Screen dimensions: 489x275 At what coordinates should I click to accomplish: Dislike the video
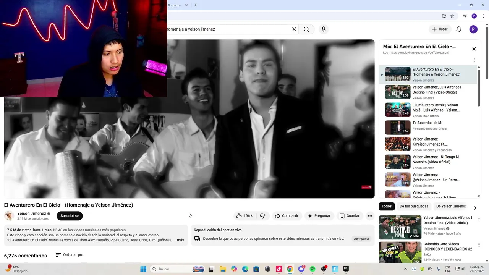click(263, 216)
